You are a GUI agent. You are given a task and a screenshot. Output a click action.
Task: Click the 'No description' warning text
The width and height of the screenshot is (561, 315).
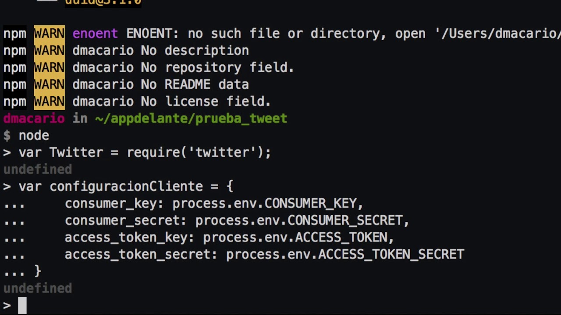[195, 51]
